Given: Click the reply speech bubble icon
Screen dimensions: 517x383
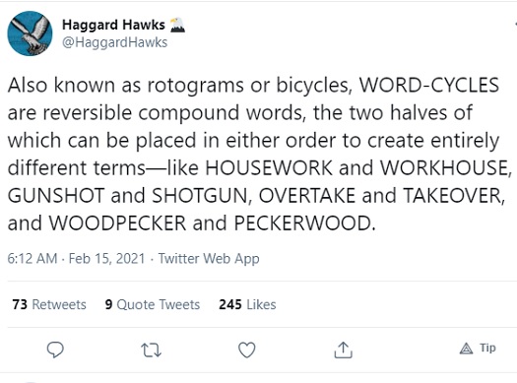Looking at the screenshot, I should coord(55,350).
